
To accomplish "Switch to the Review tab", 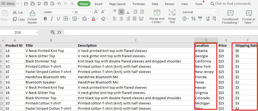I will [170, 4].
